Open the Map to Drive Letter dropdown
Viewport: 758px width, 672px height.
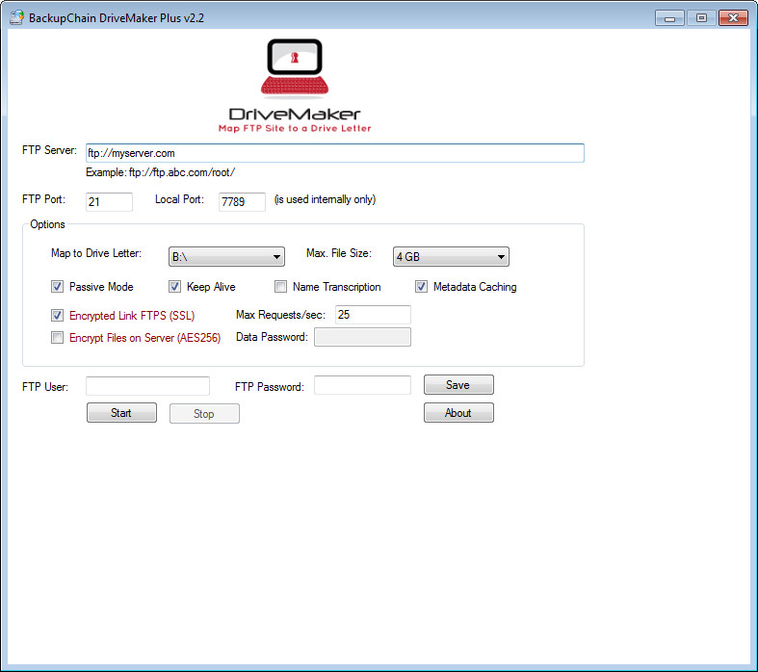(226, 256)
